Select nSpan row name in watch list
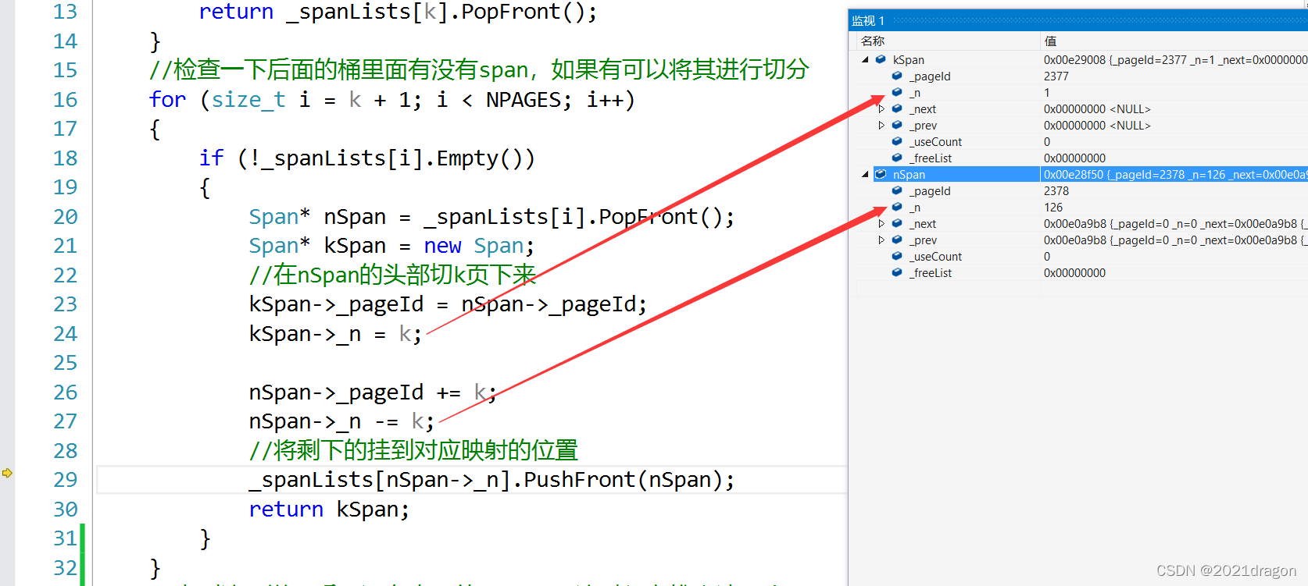 (x=909, y=174)
